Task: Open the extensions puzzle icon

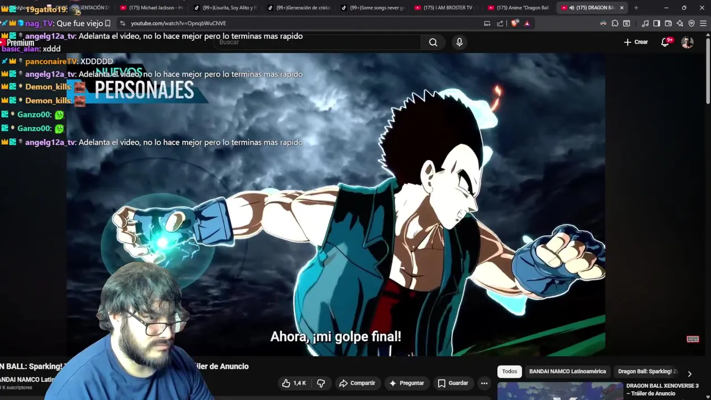Action: [x=615, y=23]
